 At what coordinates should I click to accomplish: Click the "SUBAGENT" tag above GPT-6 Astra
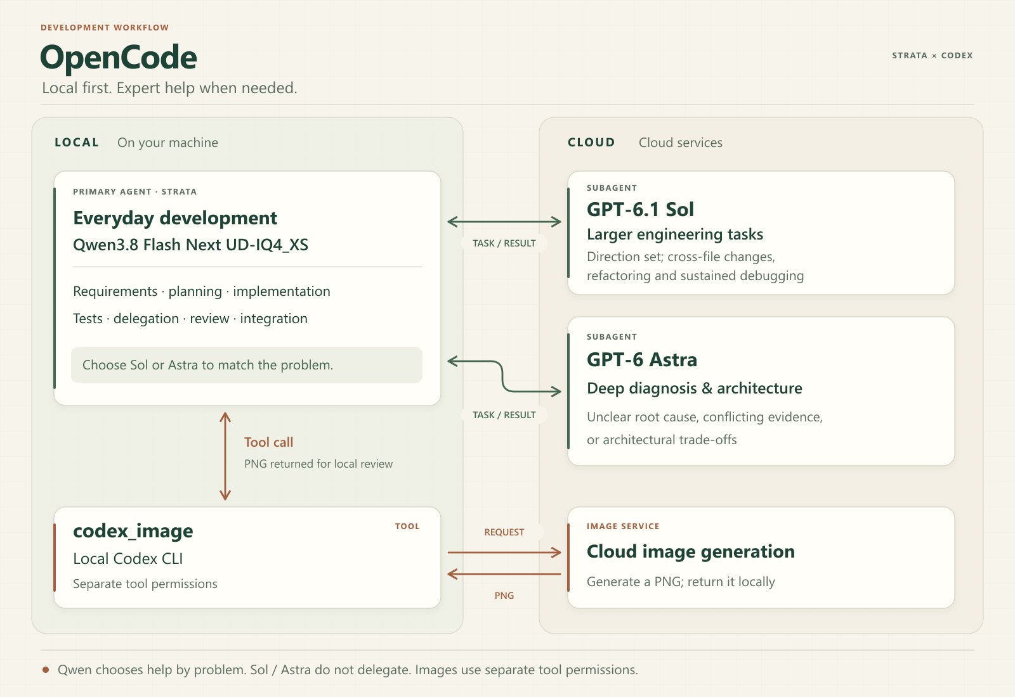click(612, 337)
